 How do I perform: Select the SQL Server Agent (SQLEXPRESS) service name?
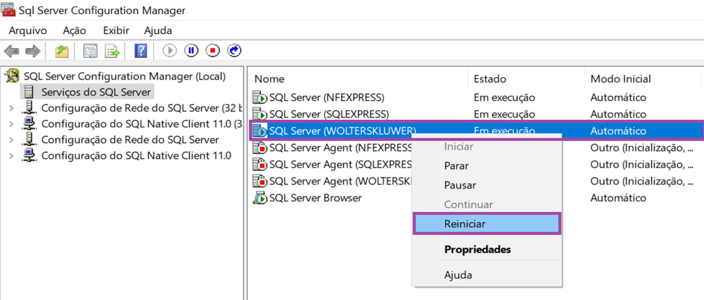pyautogui.click(x=341, y=165)
